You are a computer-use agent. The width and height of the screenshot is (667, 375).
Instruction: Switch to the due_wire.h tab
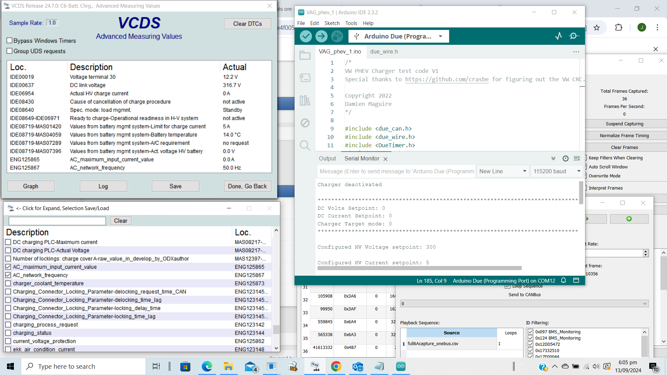(384, 51)
